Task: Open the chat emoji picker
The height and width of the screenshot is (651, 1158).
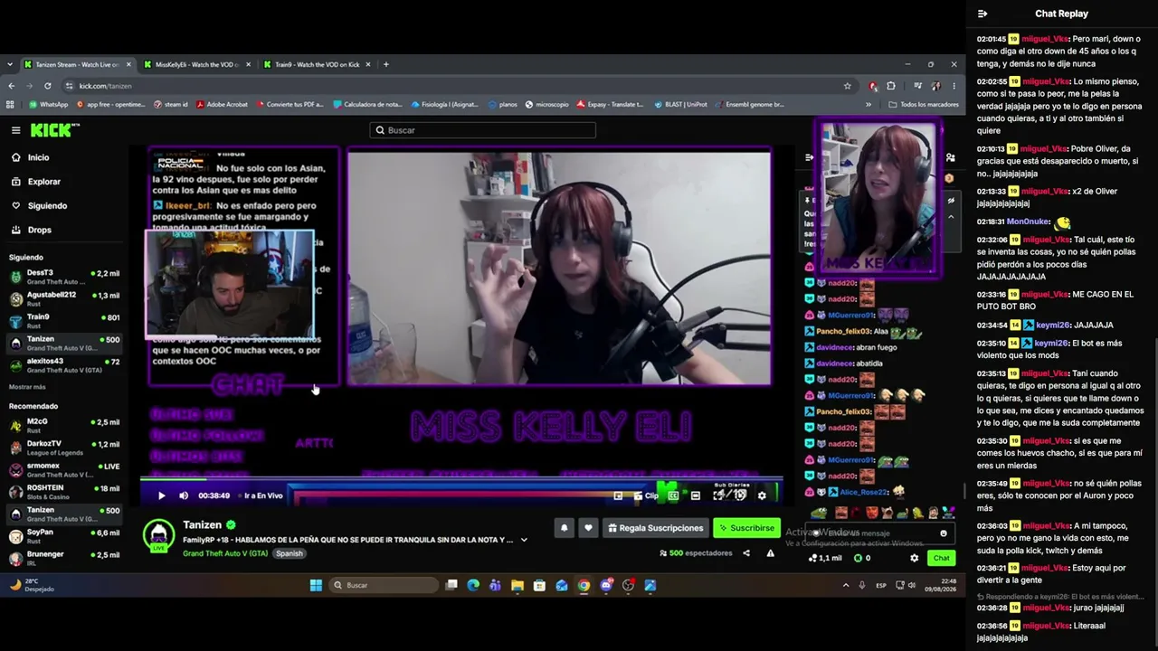Action: 944,533
